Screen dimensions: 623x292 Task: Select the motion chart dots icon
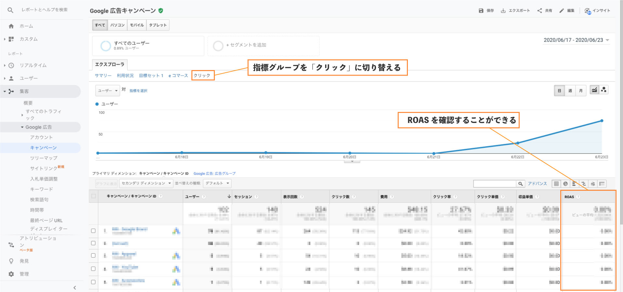[x=604, y=90]
